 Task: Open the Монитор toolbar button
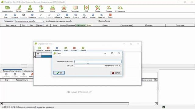pyautogui.click(x=101, y=16)
